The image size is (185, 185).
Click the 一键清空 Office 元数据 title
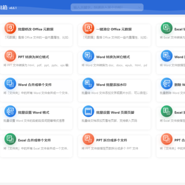[114, 29]
